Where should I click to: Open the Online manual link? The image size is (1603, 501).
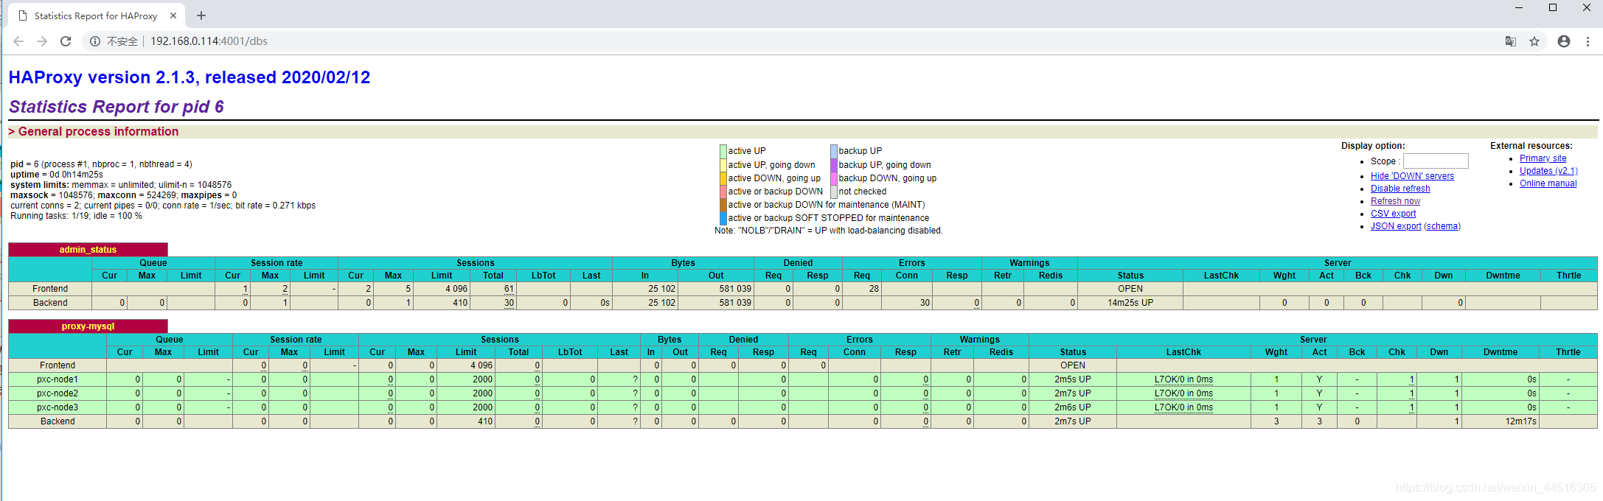(1548, 183)
